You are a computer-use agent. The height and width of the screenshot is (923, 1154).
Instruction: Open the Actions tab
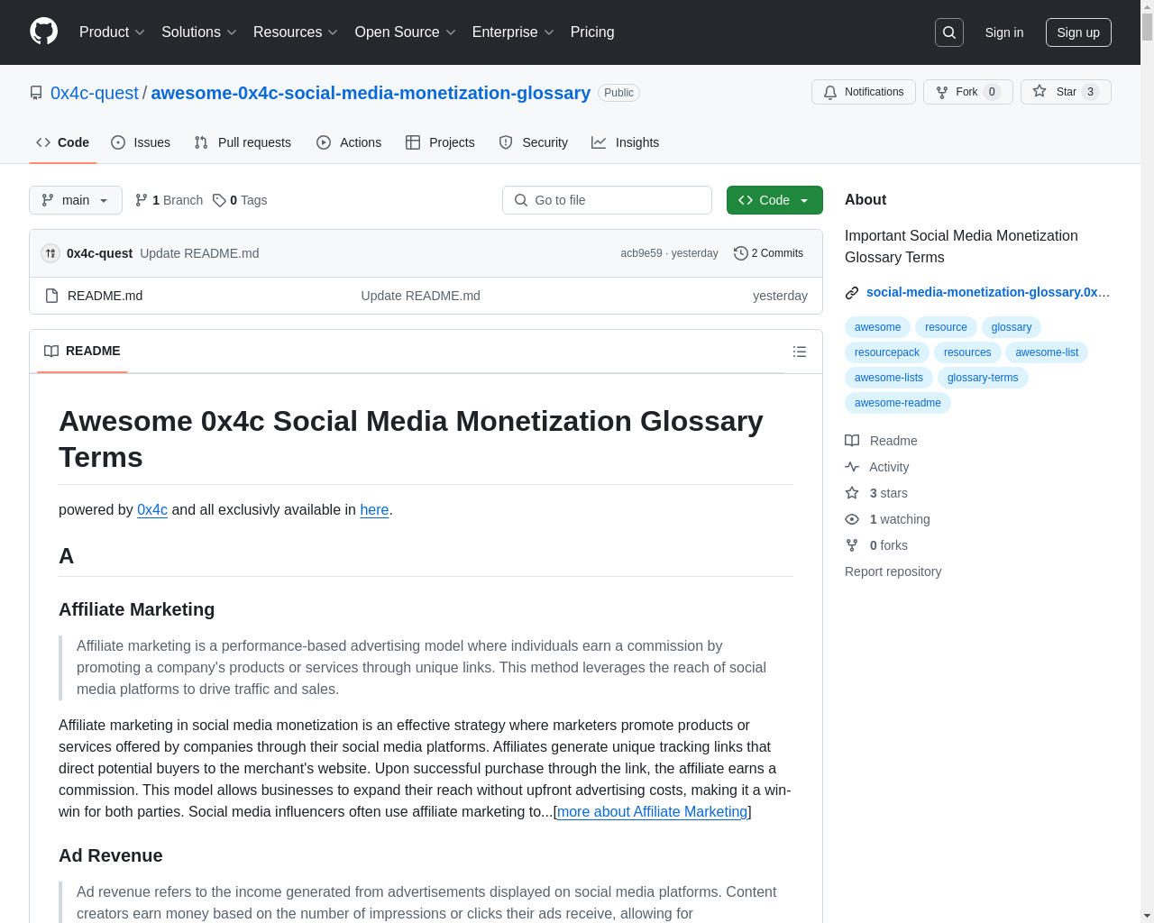pos(349,142)
